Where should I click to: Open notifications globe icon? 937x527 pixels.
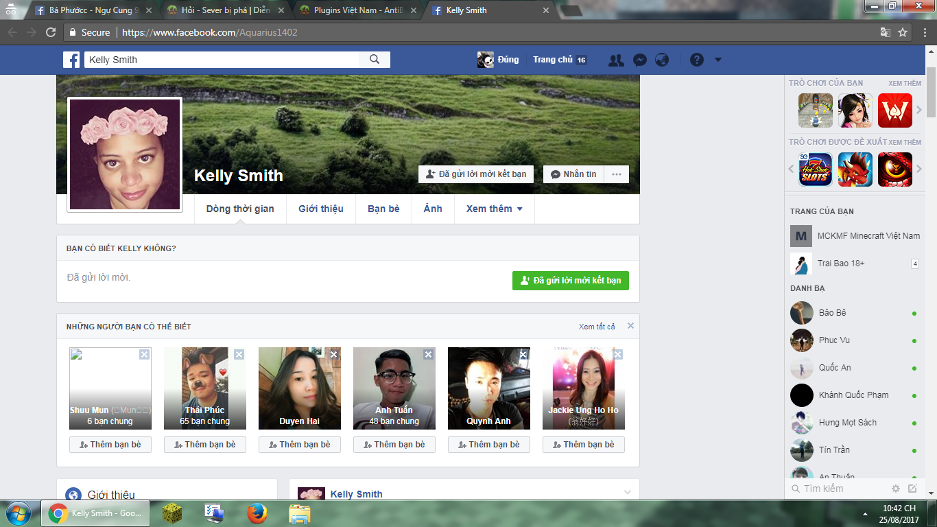tap(662, 60)
